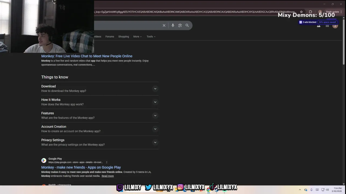Open the Chrome profile avatar in the toolbar

point(320,12)
